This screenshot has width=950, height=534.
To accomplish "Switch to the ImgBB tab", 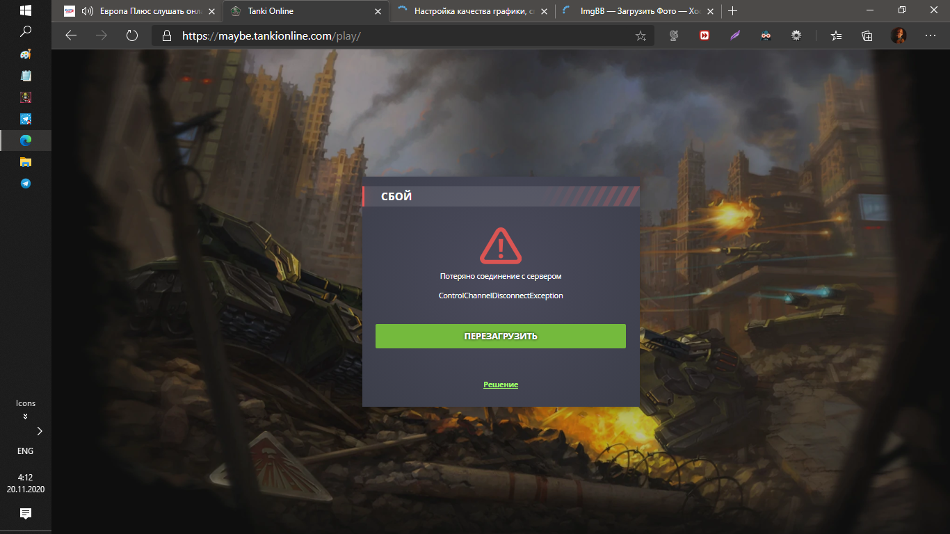I will click(638, 11).
